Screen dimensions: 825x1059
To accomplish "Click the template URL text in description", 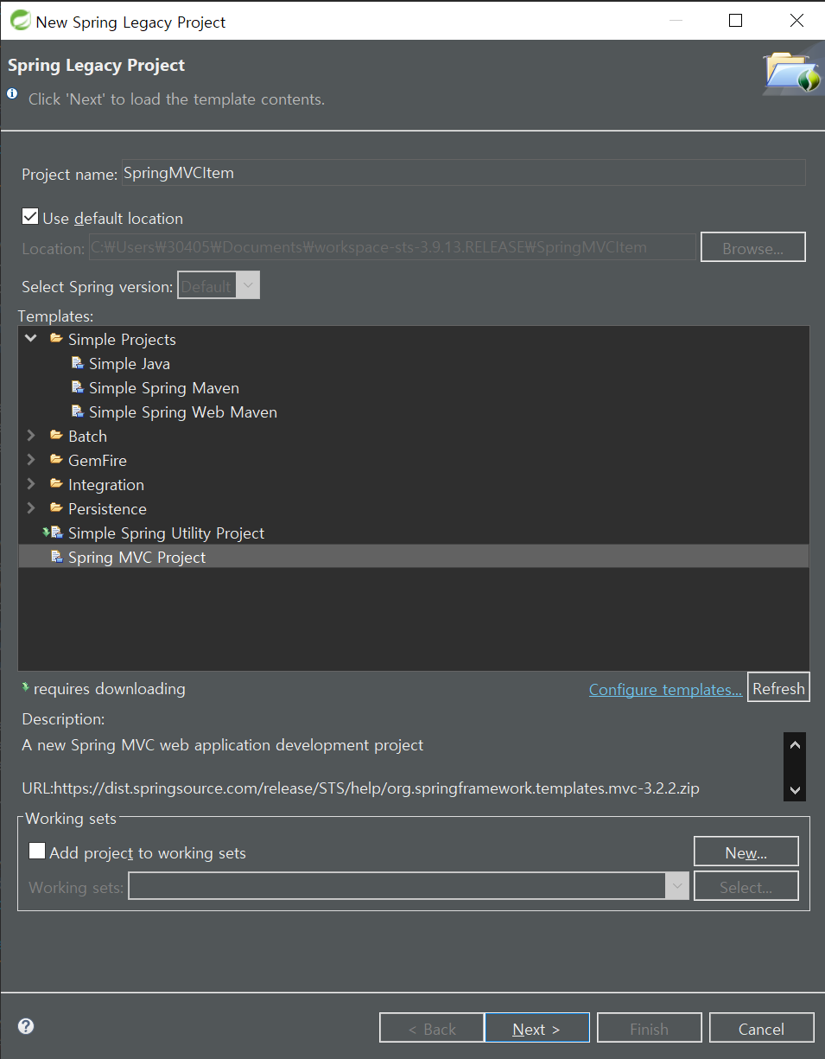I will click(x=361, y=788).
